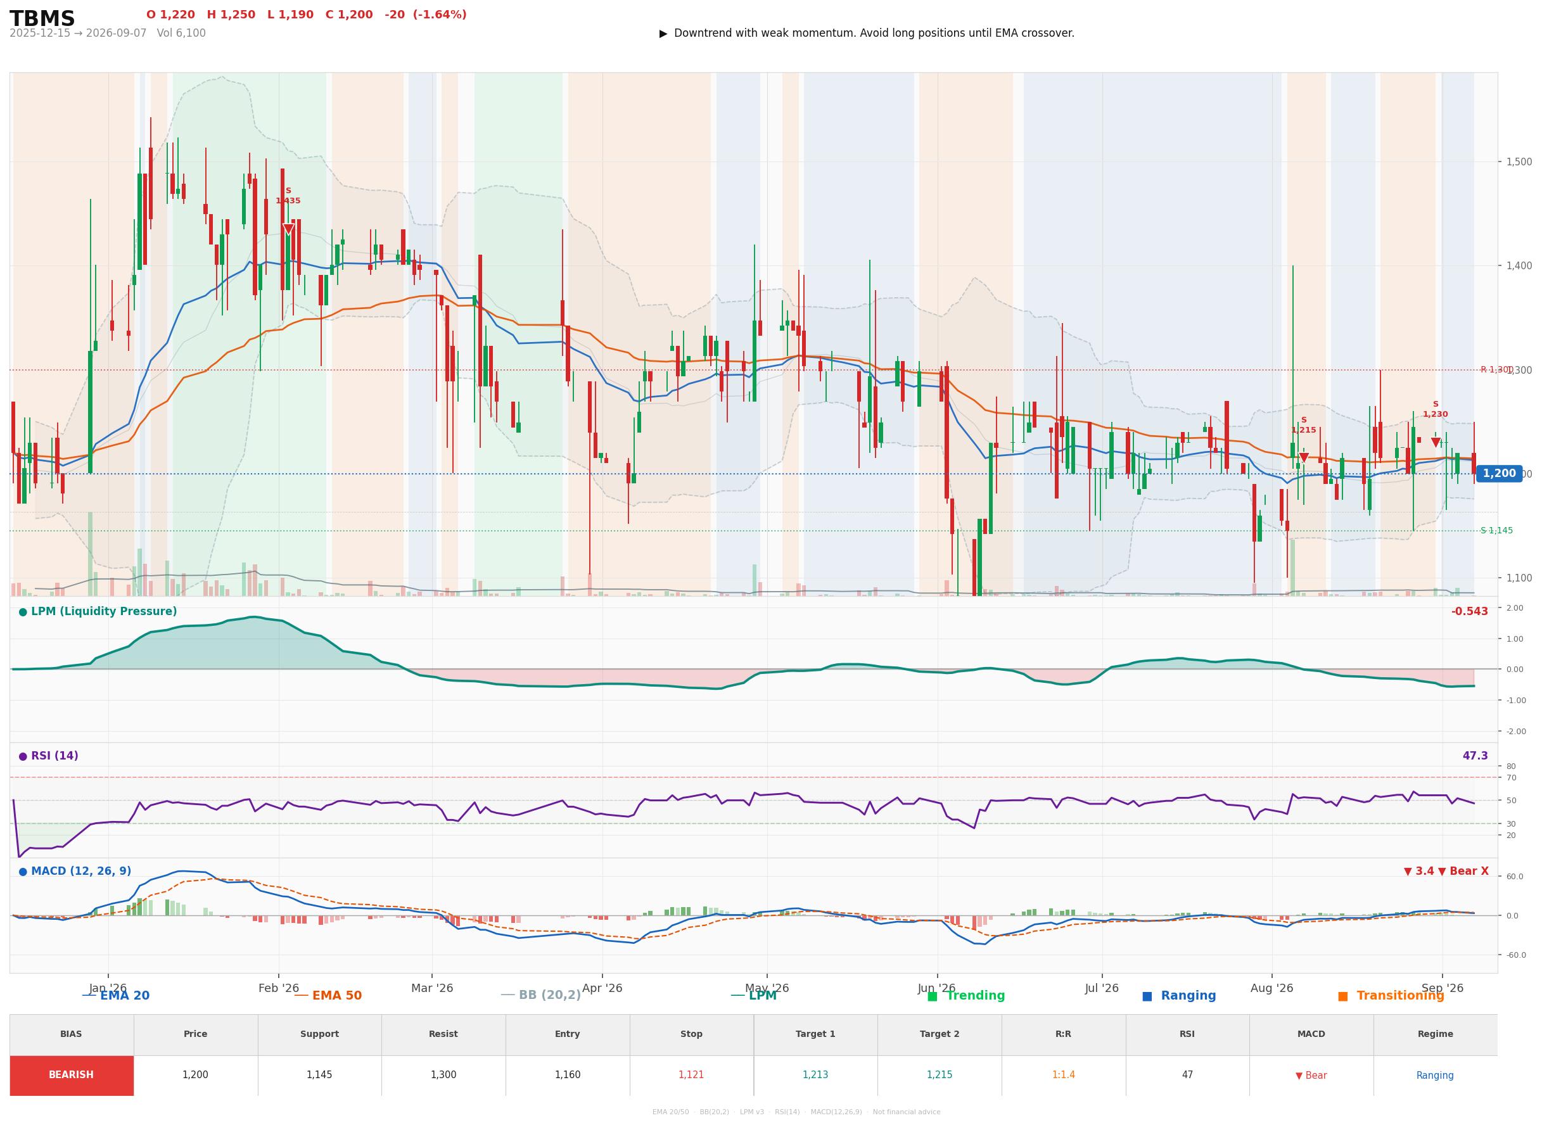Click the Entry value 1,160
Image resolution: width=1542 pixels, height=1125 pixels.
(568, 1076)
